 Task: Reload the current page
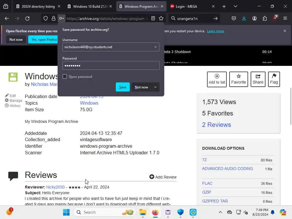[x=27, y=19]
